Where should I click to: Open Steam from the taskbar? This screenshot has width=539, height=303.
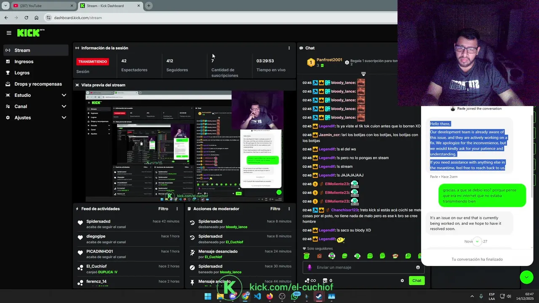[319, 296]
